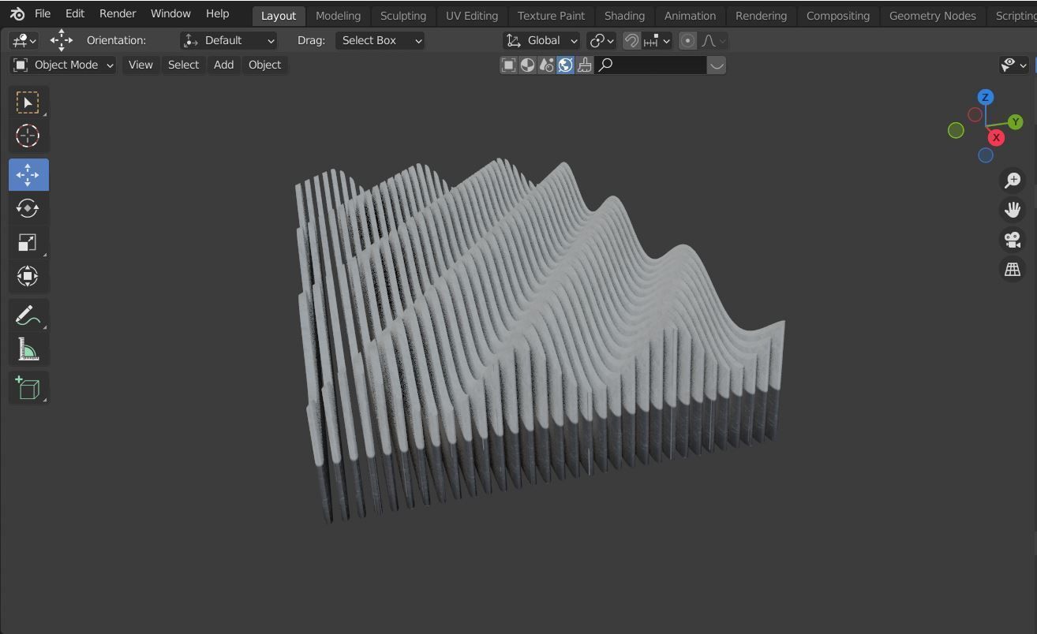
Task: Click the negative X axis gizmo circle
Action: [x=975, y=114]
